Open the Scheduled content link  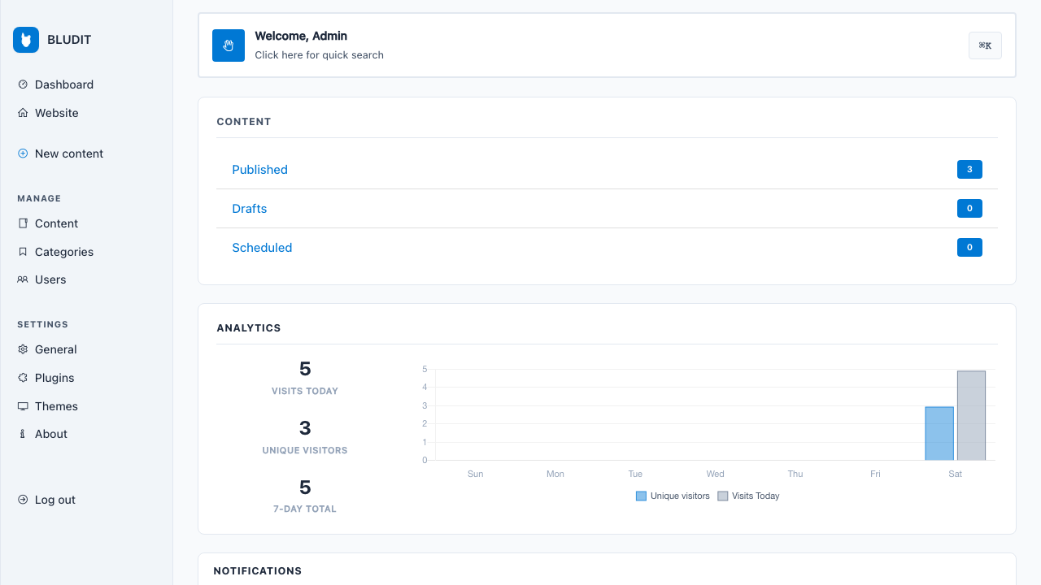click(x=262, y=248)
